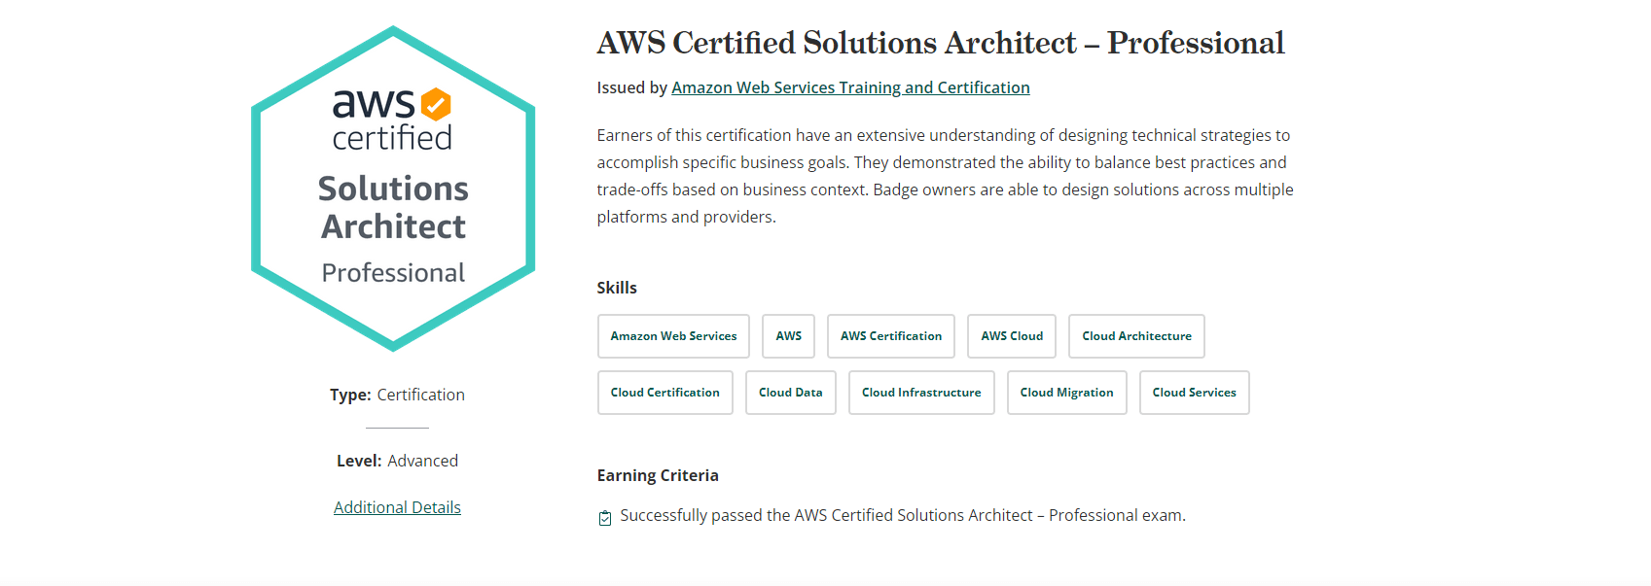
Task: Click the Earning Criteria heading
Action: tap(658, 475)
